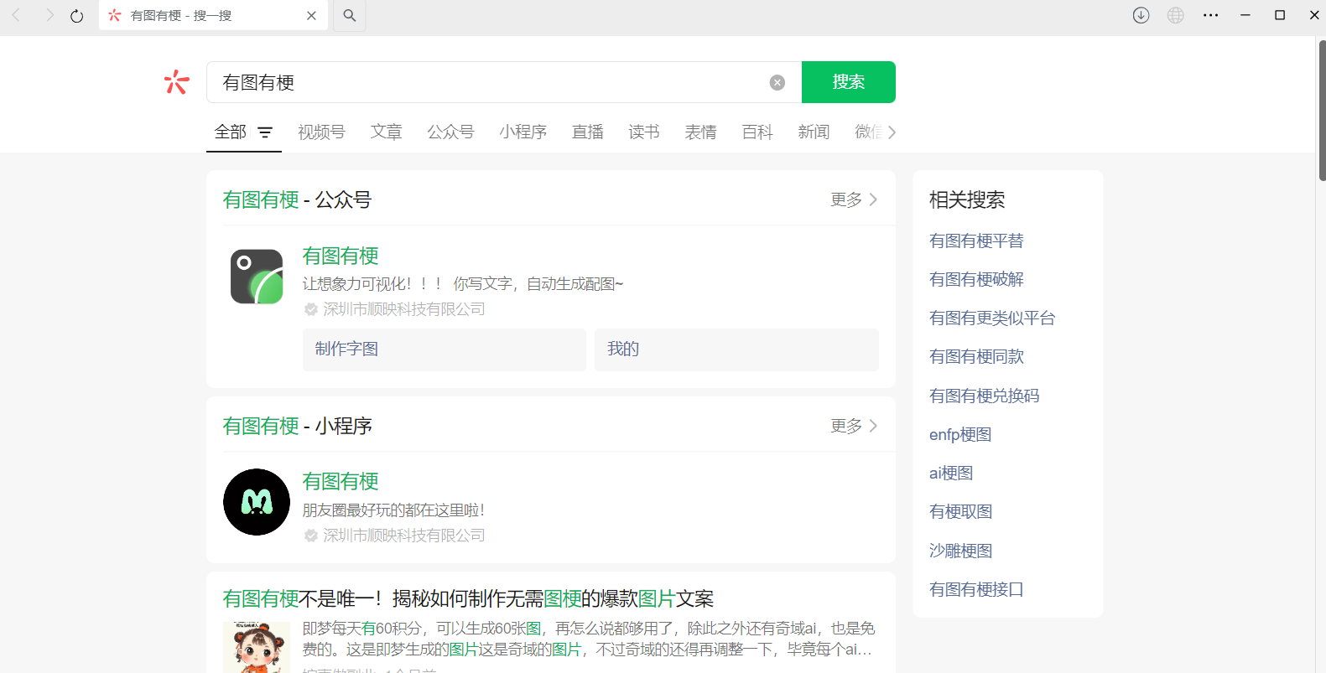Expand 更多 in the 公众号 section

(854, 199)
